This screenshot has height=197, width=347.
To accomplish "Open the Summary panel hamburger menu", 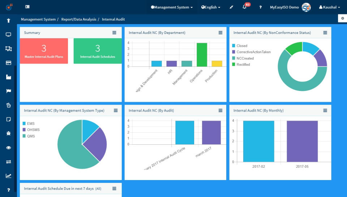I will (114, 32).
